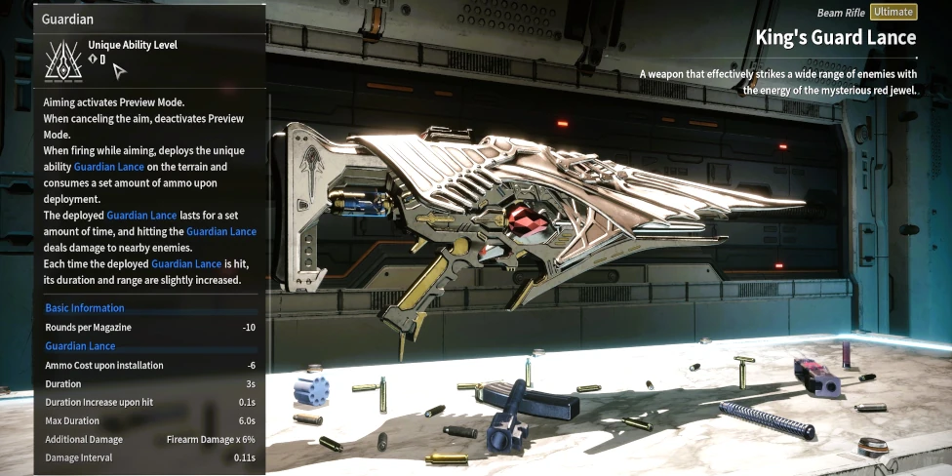Click the -10 rounds per magazine value

249,328
